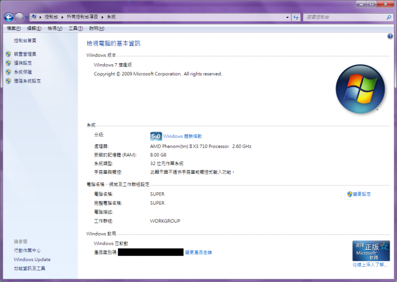The height and width of the screenshot is (282, 397).
Task: Expand the arrow after 所有控制台項目 breadcrumb
Action: 102,17
